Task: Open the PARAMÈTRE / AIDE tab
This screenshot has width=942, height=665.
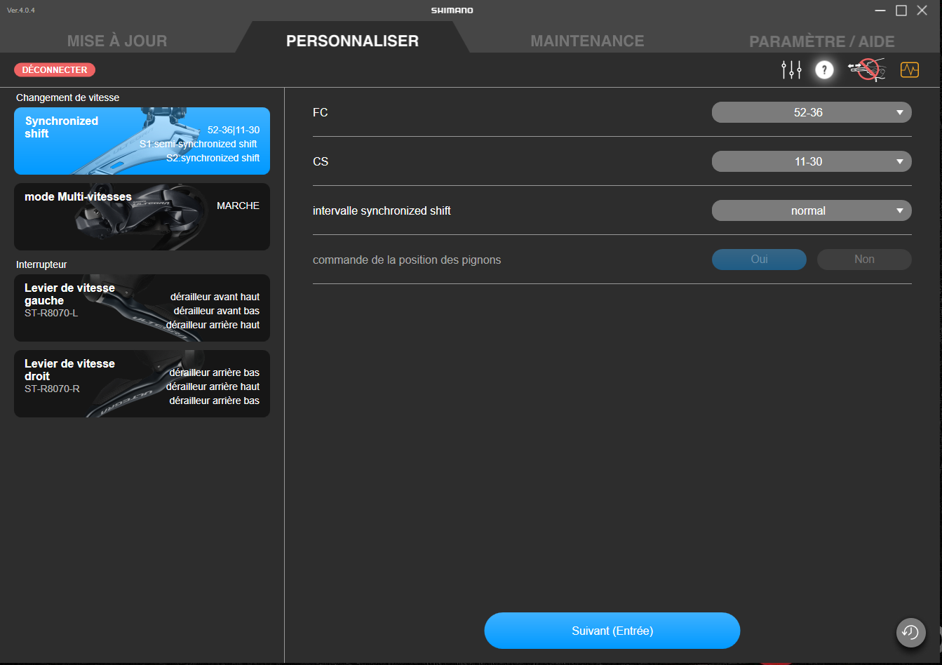Action: point(821,41)
